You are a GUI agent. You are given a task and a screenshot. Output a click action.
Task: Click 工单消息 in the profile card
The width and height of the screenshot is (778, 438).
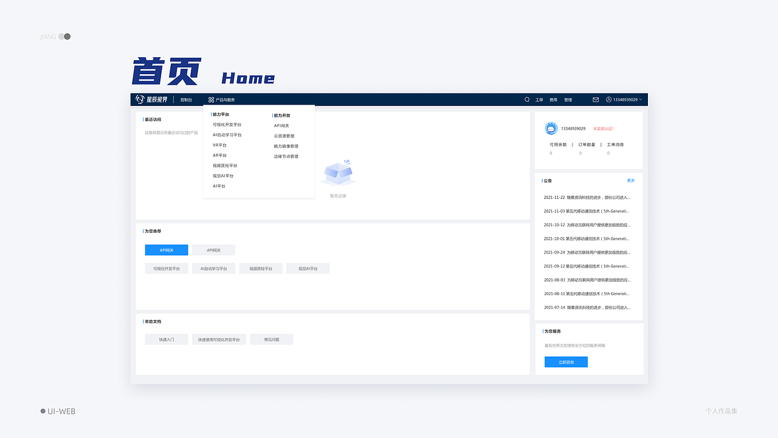pos(615,145)
